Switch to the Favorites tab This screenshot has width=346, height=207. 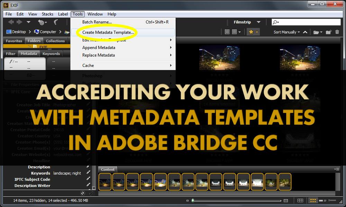pos(14,41)
